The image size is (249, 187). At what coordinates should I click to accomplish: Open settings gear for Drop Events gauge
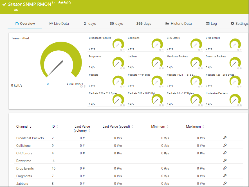tap(238, 50)
